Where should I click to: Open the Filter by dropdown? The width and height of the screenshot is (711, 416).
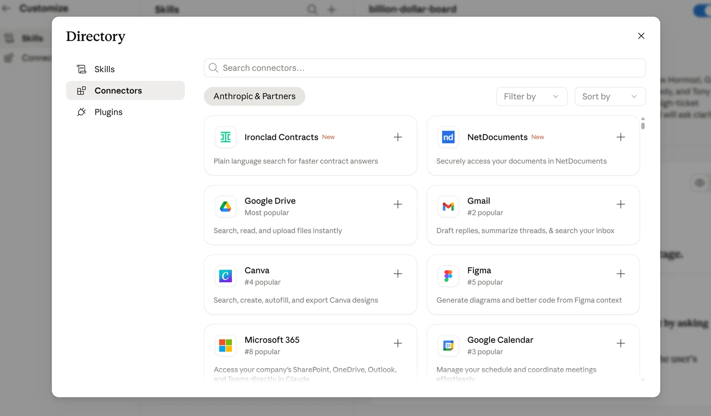click(x=532, y=96)
